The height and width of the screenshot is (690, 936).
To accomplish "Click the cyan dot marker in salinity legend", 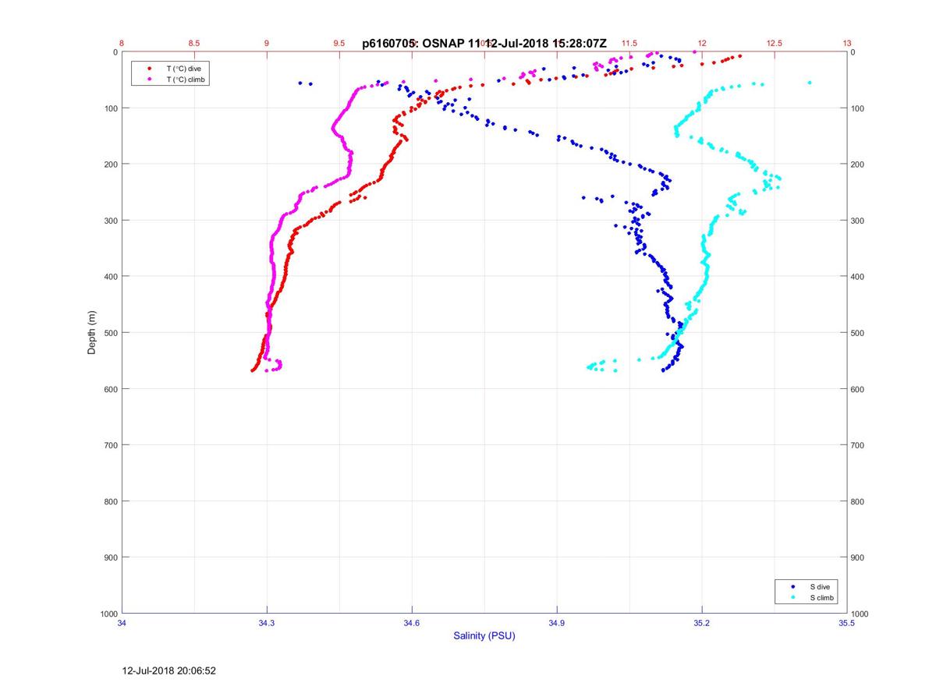I will pos(792,597).
